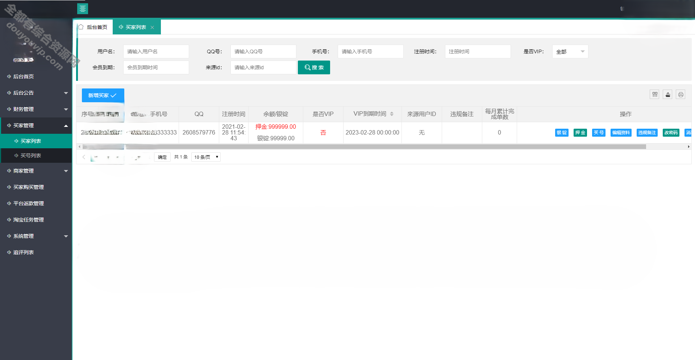Open the 会员到期 date field
This screenshot has width=695, height=360.
(156, 67)
